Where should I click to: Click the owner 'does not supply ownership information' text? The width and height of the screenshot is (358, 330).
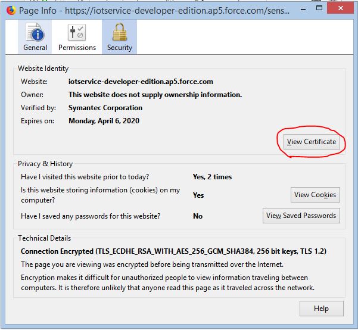pos(155,95)
